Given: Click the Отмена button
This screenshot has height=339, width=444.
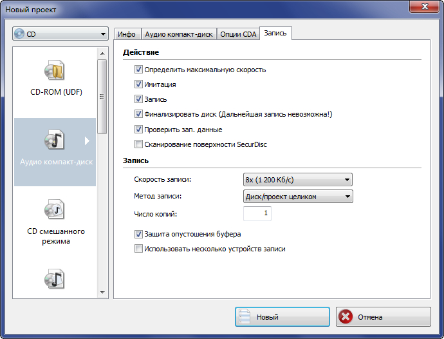Looking at the screenshot, I should (x=384, y=316).
